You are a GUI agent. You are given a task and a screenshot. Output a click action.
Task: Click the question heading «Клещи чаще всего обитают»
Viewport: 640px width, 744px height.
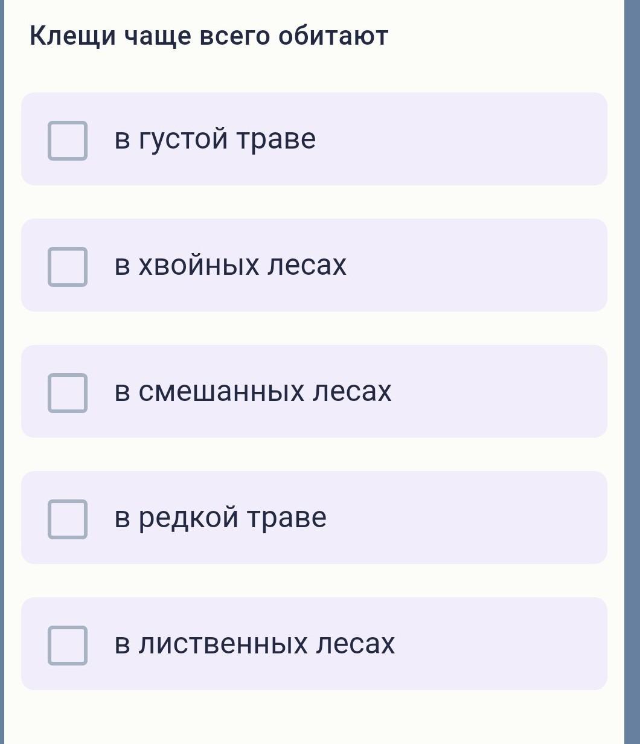coord(209,36)
